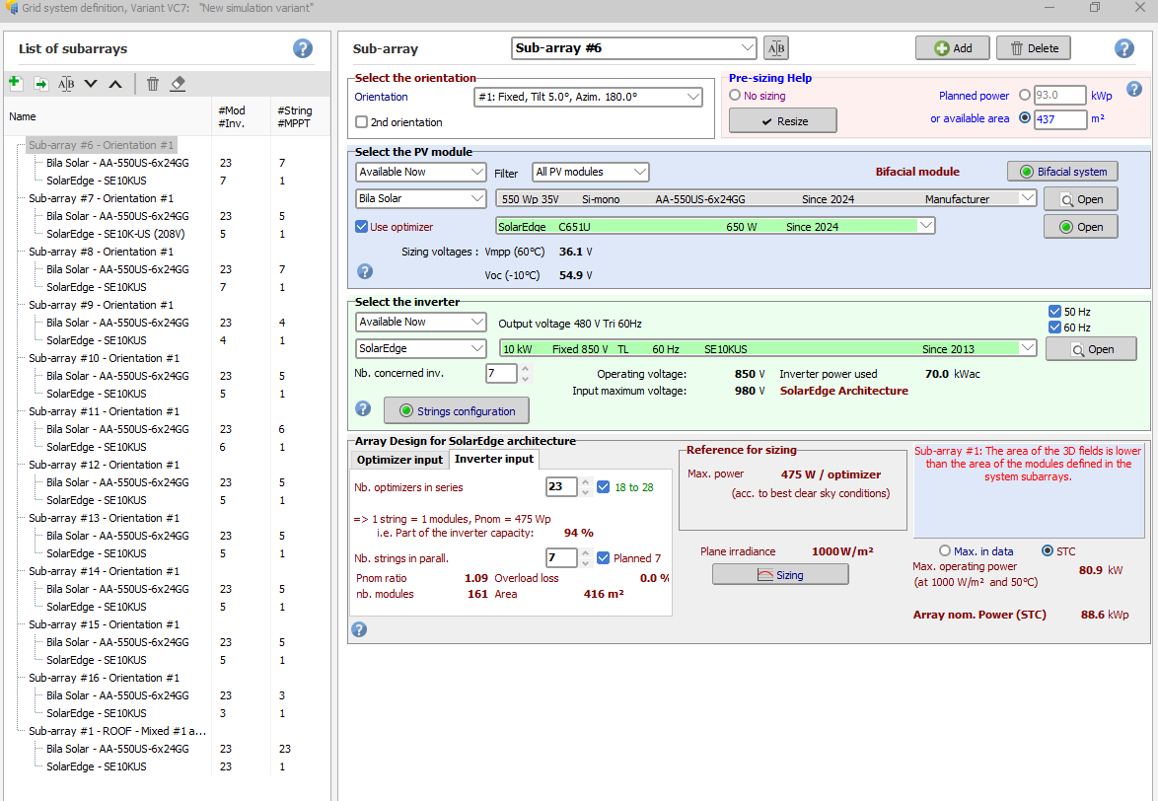
Task: Click the rename subarray icon in list toolbar
Action: pos(66,84)
